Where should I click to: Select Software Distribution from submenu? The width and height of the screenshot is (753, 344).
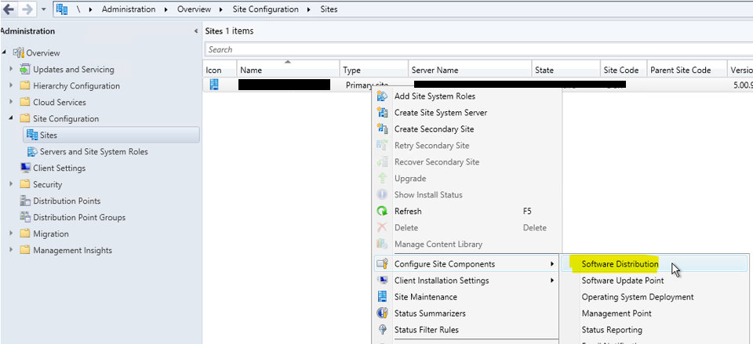[620, 264]
